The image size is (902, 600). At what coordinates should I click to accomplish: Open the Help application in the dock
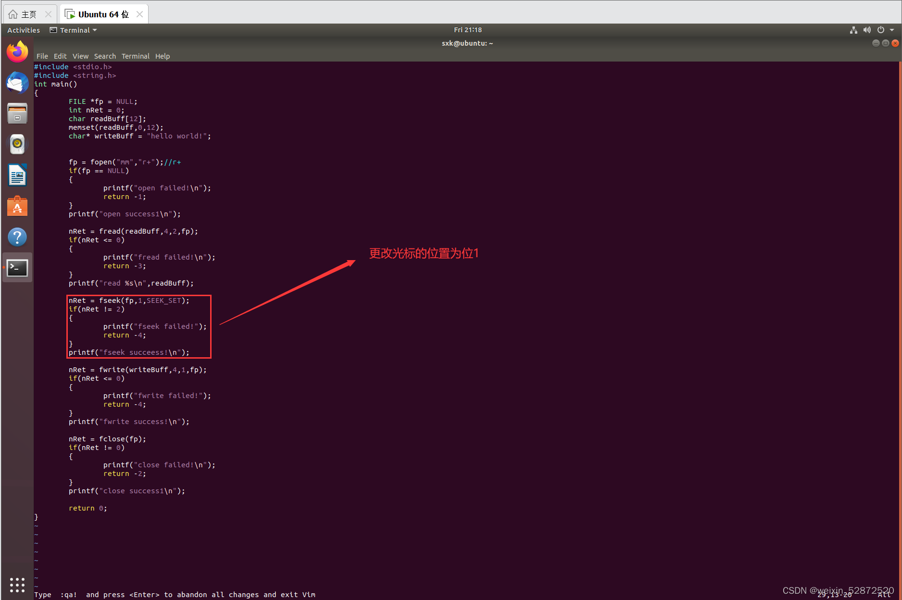click(17, 237)
